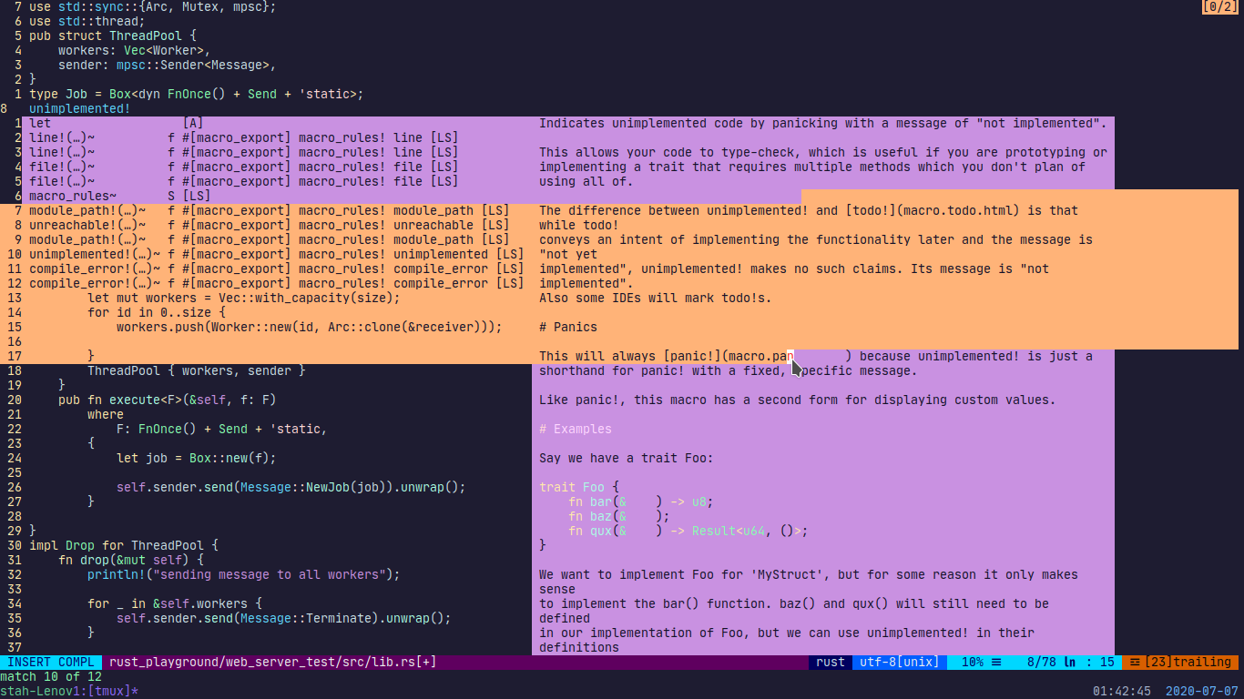
Task: Click the lib.rs[+] file path in statusline
Action: coord(273,662)
